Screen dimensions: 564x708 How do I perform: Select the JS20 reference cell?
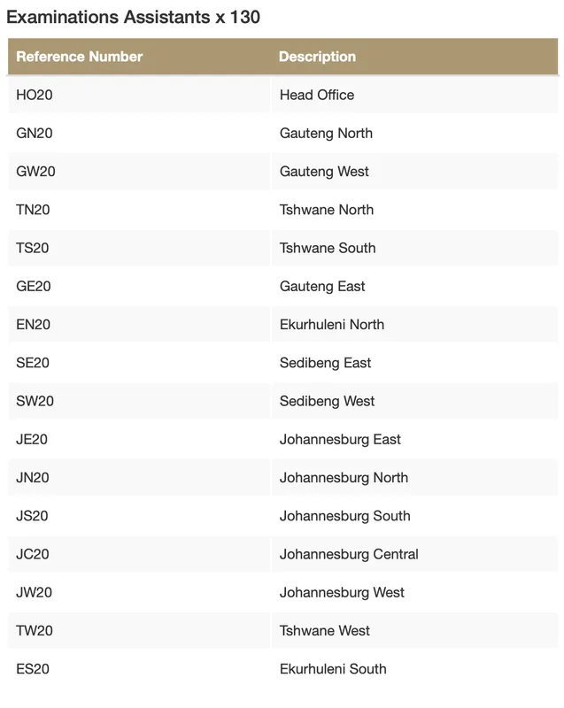(x=32, y=516)
